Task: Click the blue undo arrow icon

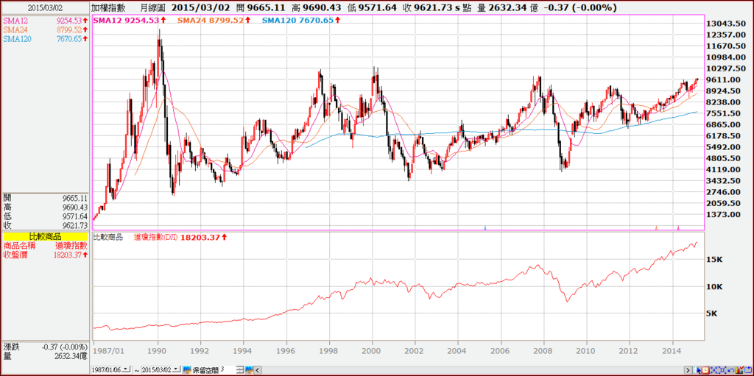Action: point(731,370)
